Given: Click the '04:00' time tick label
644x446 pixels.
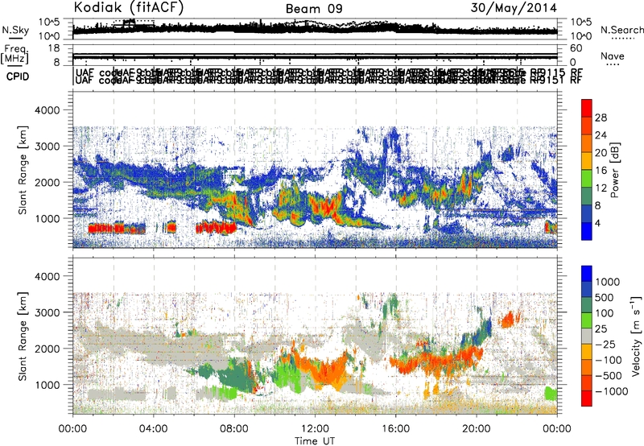Looking at the screenshot, I should tap(153, 429).
